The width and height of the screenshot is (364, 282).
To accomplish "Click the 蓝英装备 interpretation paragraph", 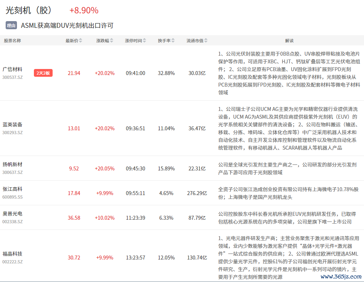I will click(288, 129).
